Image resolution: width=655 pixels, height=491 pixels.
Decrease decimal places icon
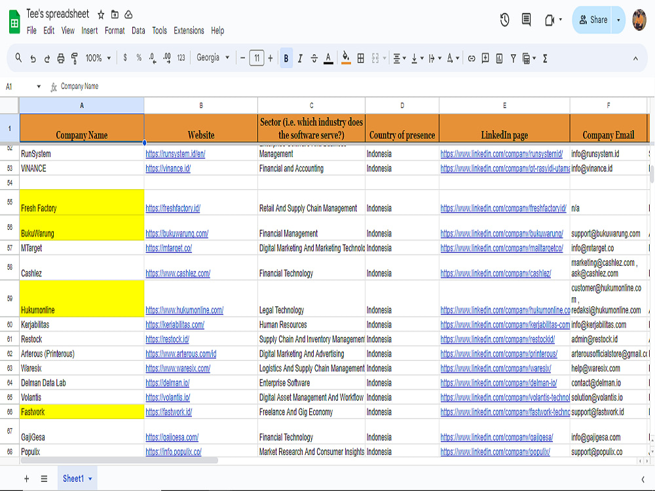(153, 58)
